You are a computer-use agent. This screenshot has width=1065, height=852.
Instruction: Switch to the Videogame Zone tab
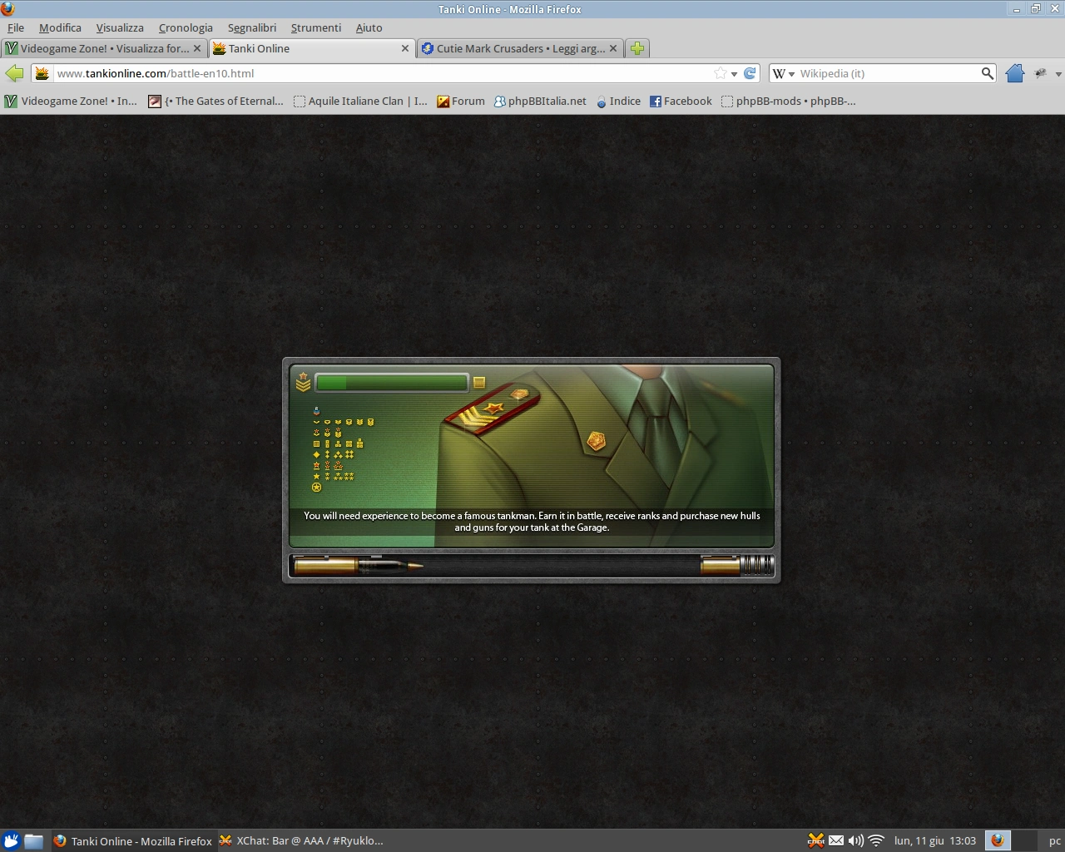point(103,48)
